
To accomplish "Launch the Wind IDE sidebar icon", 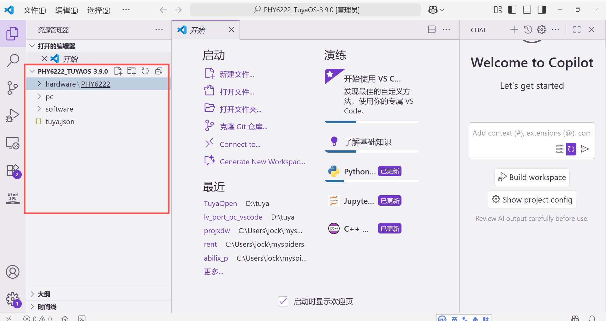I will (13, 198).
